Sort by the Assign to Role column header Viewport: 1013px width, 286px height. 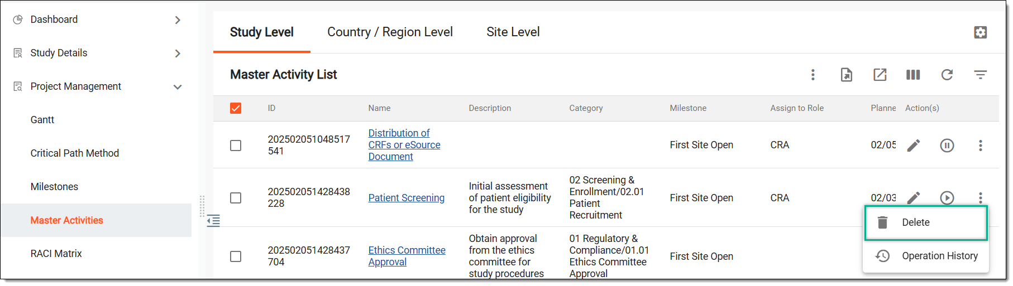click(x=797, y=108)
